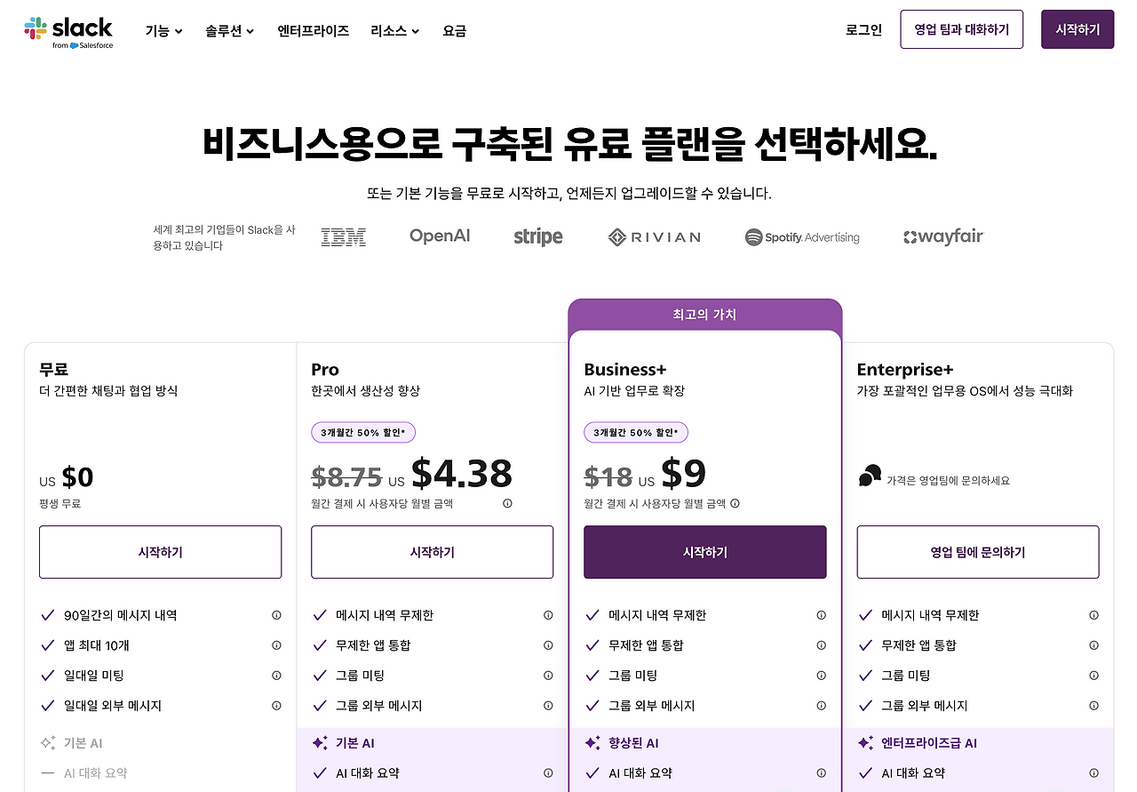The width and height of the screenshot is (1137, 792).
Task: Click the 로그인 link
Action: click(863, 30)
